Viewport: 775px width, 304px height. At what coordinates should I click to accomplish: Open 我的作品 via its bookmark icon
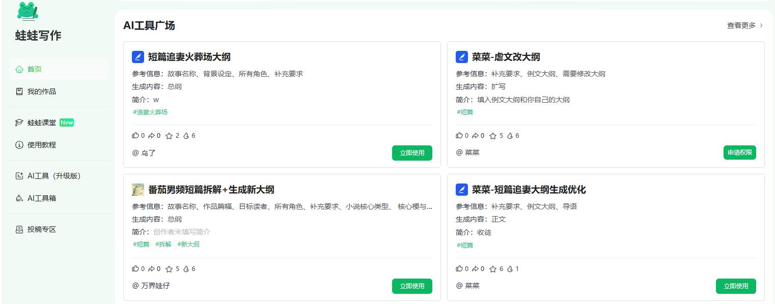pos(19,92)
